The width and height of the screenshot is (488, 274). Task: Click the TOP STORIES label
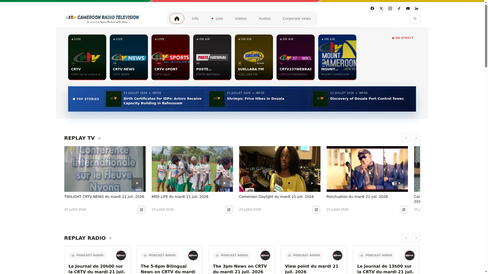coord(86,99)
